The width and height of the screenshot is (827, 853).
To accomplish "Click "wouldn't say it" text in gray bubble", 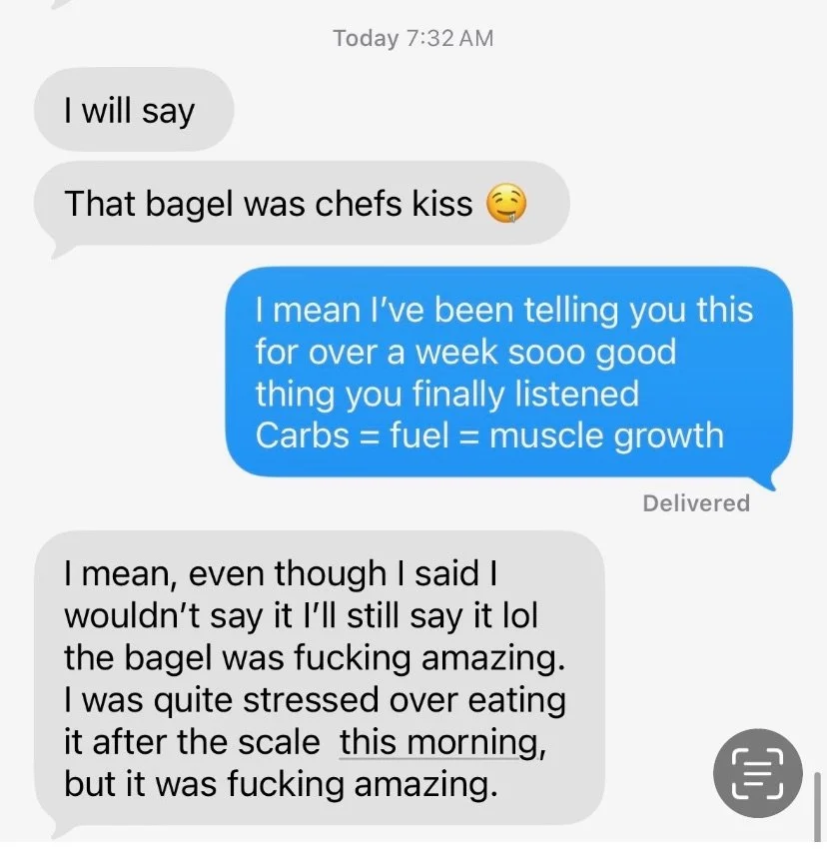I will pos(178,616).
